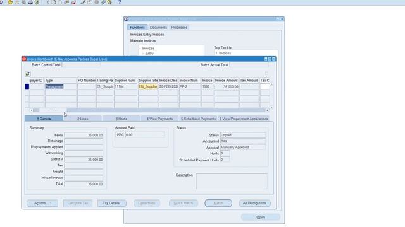Image resolution: width=405 pixels, height=227 pixels.
Task: Click the Switch Responsibilities toolbar icon
Action: [24, 3]
